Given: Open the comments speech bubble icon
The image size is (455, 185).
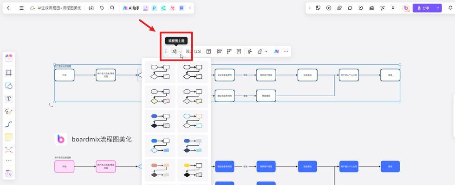Looking at the screenshot, I should [x=350, y=8].
